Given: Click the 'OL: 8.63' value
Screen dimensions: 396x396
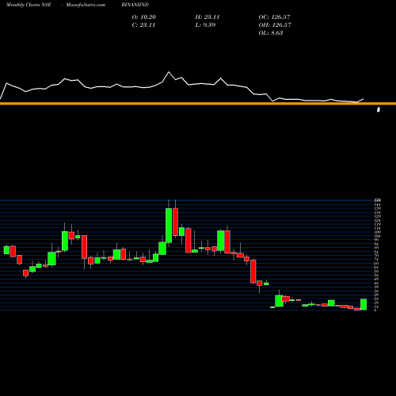Looking at the screenshot, I should pyautogui.click(x=271, y=33).
